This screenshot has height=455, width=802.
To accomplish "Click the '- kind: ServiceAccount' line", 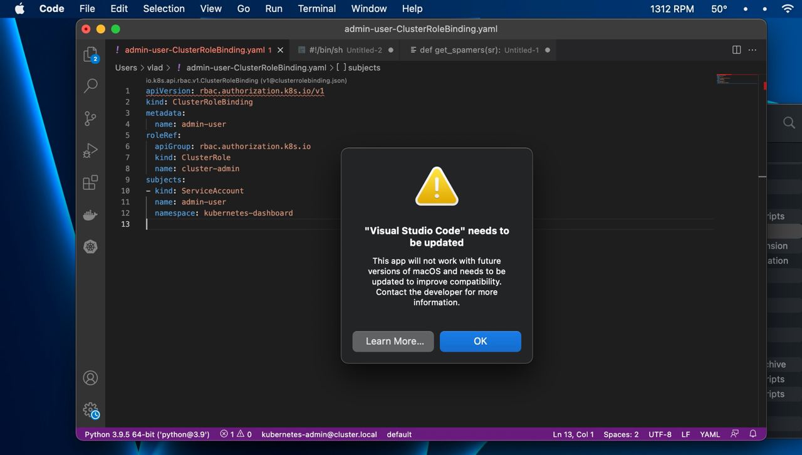I will [195, 191].
